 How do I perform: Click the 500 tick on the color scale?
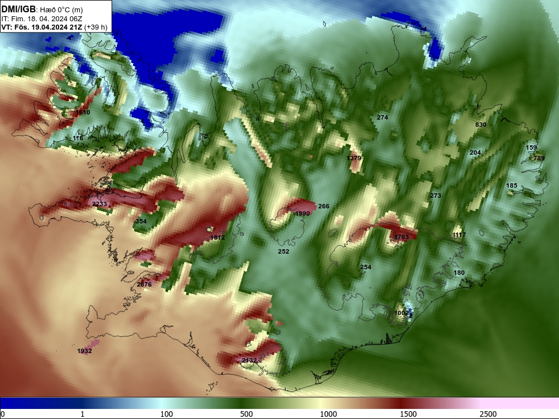247,414
